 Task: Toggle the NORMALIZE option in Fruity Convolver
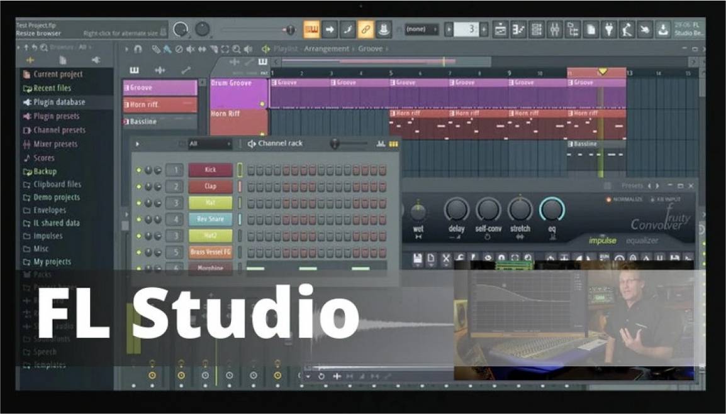[625, 199]
